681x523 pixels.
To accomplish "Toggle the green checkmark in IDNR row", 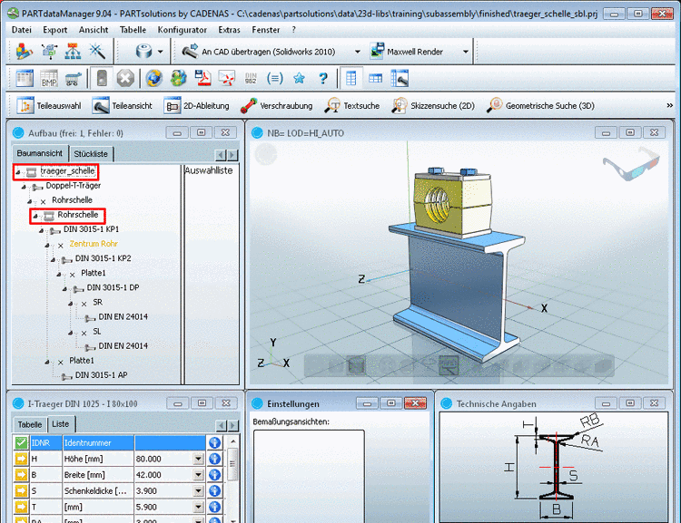I will [21, 442].
